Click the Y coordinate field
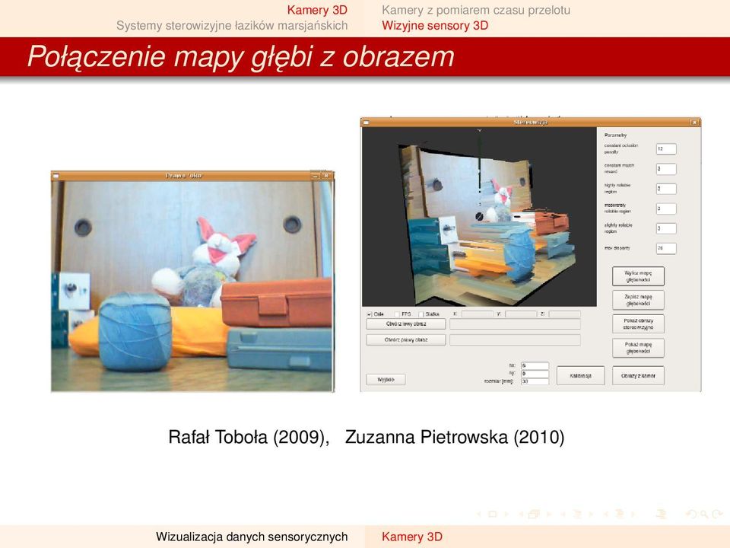This screenshot has height=548, width=730. [x=520, y=314]
